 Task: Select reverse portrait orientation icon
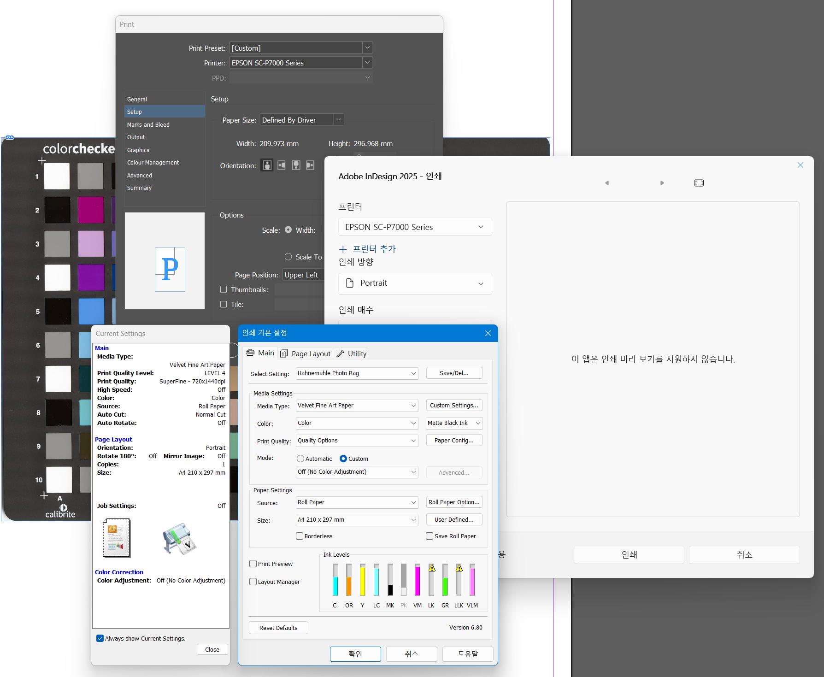pos(296,165)
